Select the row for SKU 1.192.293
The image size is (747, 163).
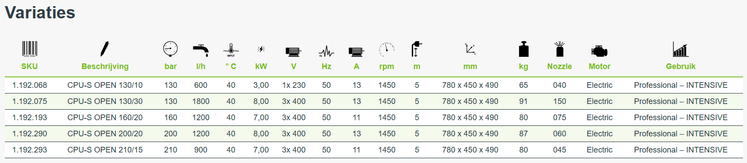(374, 150)
